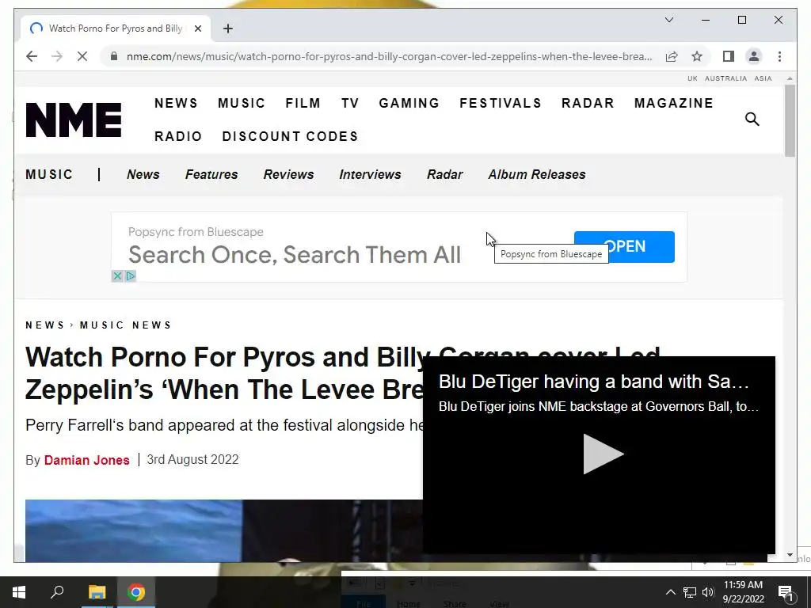This screenshot has height=608, width=811.
Task: Open the Search Once, Search Them All ad
Action: tap(295, 254)
